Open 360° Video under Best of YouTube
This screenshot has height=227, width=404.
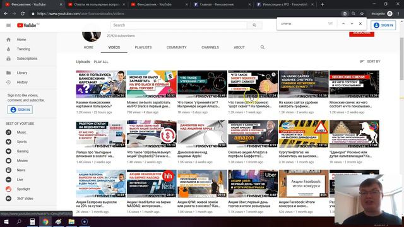pyautogui.click(x=25, y=199)
